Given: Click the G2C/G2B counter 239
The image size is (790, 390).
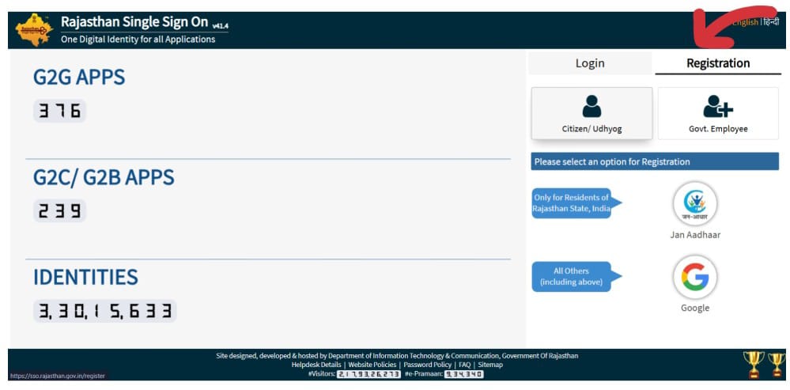Looking at the screenshot, I should click(60, 210).
